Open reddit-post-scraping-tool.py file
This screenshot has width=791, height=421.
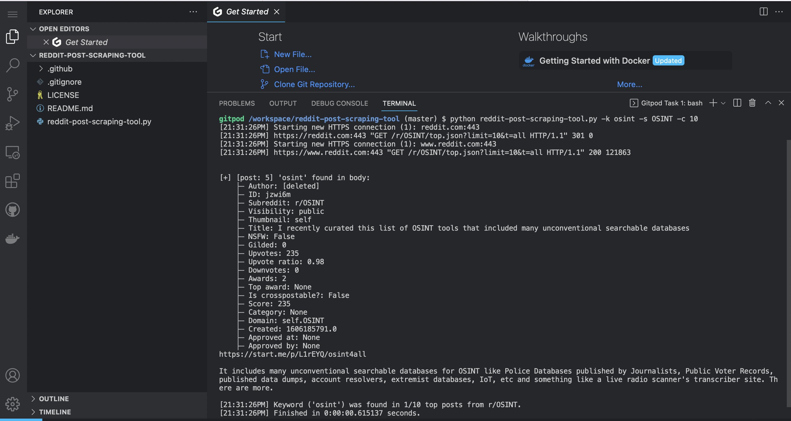(117, 121)
